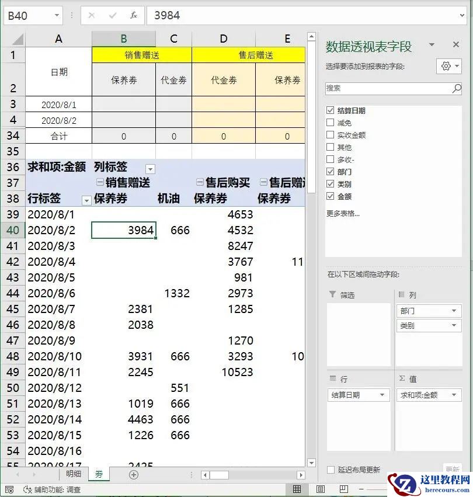Select cell with value 10523
This screenshot has height=497, width=473.
(x=224, y=372)
